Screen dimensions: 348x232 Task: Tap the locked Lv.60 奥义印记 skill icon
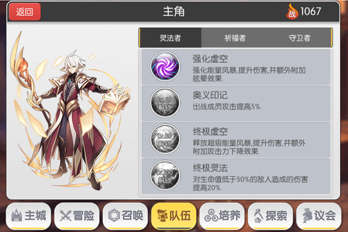(x=165, y=103)
